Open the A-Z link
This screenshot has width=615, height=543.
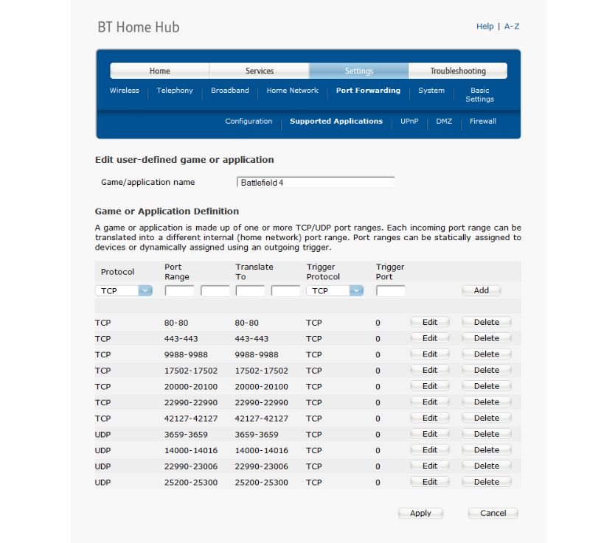coord(512,27)
